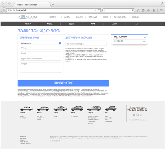This screenshot has width=165, height=149.
Task: Select XRAY in the model bar
Action: (x=93, y=24)
